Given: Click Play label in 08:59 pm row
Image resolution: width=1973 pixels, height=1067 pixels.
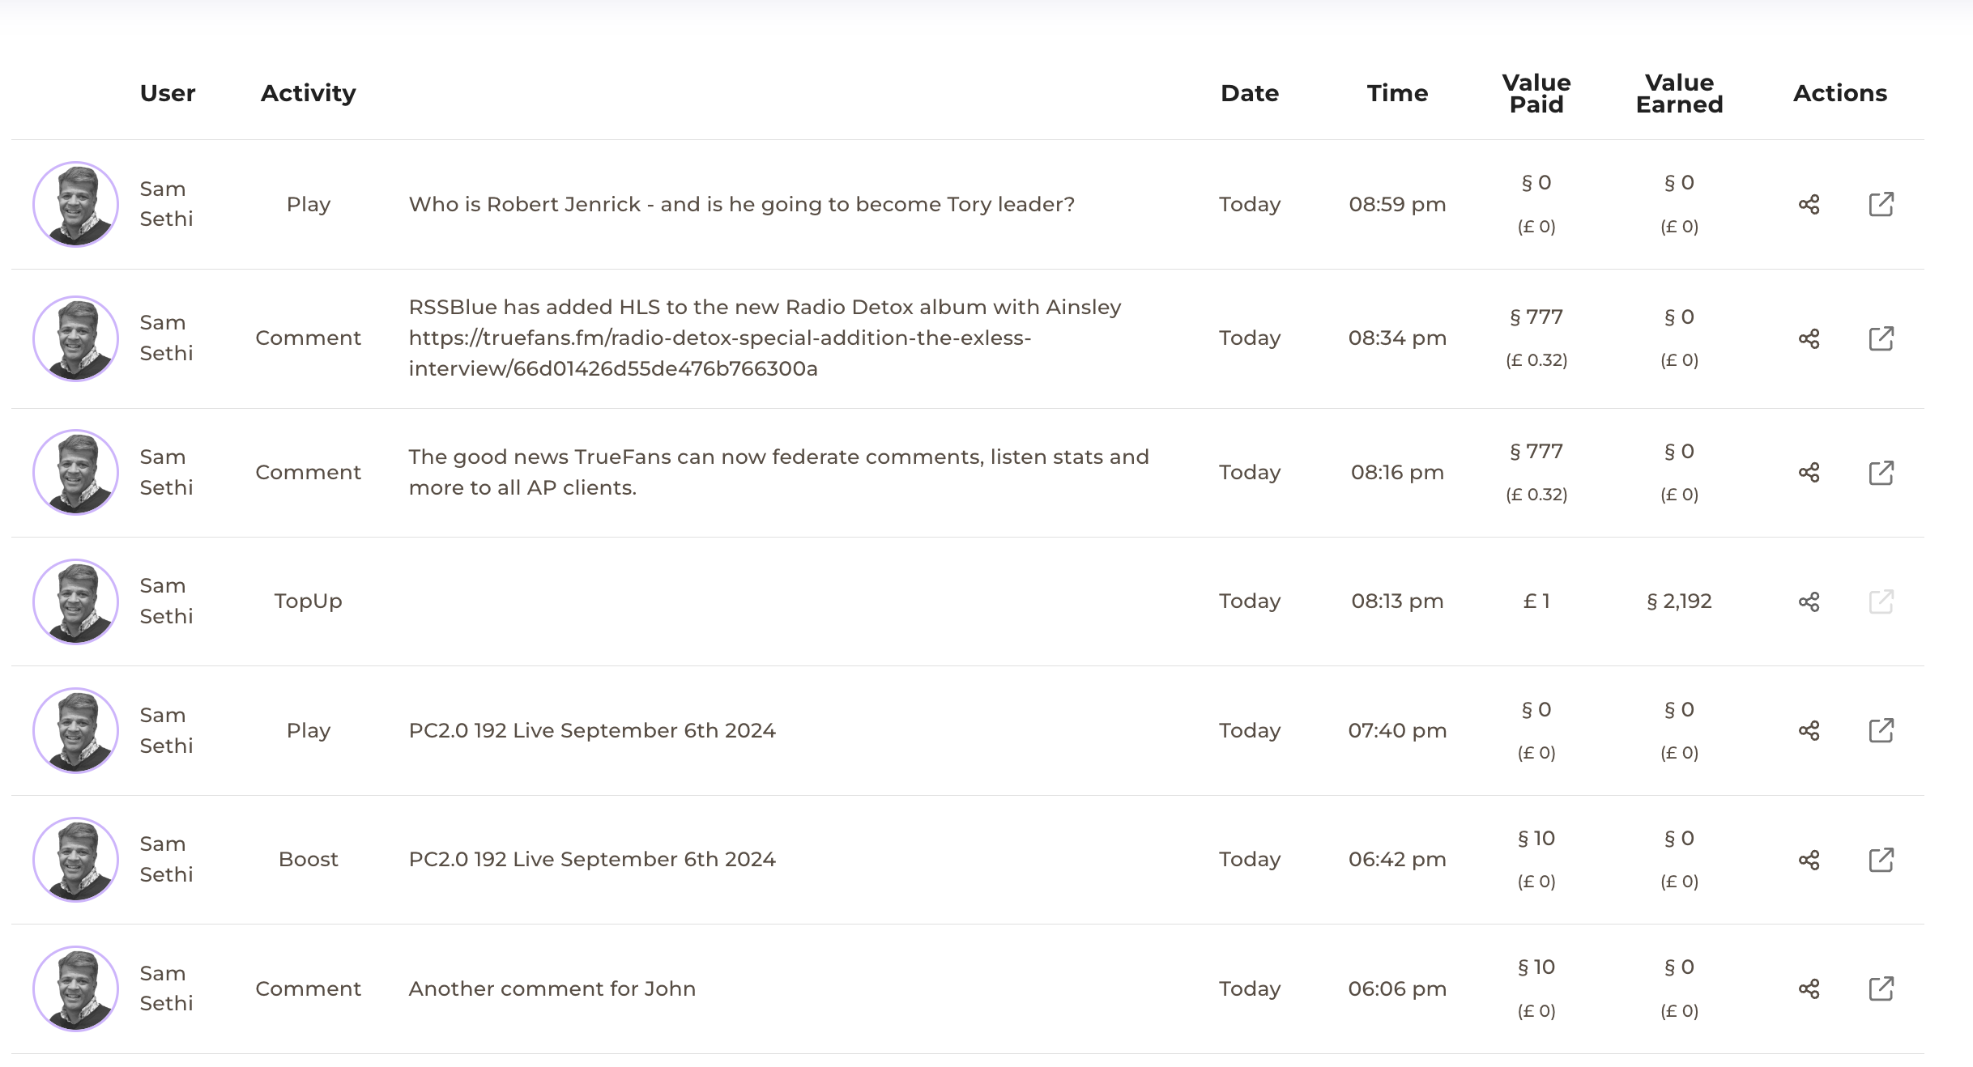Looking at the screenshot, I should 308,205.
